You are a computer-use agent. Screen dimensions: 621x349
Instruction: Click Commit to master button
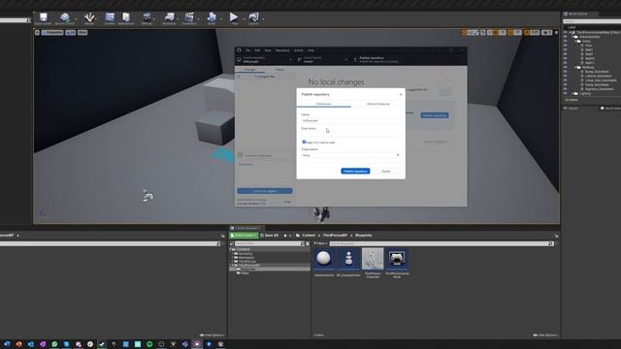point(265,191)
